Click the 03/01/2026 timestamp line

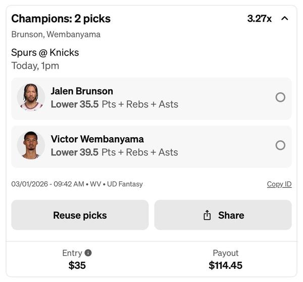77,184
